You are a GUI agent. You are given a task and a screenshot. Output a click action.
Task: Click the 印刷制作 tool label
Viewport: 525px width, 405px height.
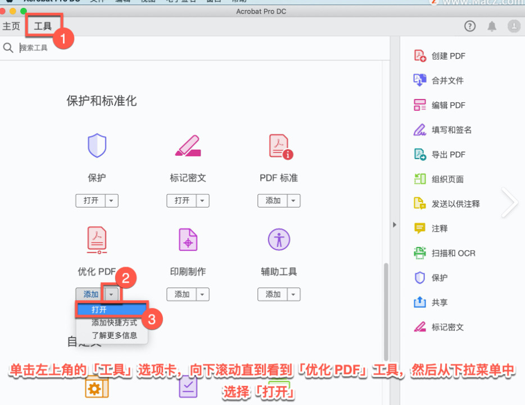coord(188,271)
